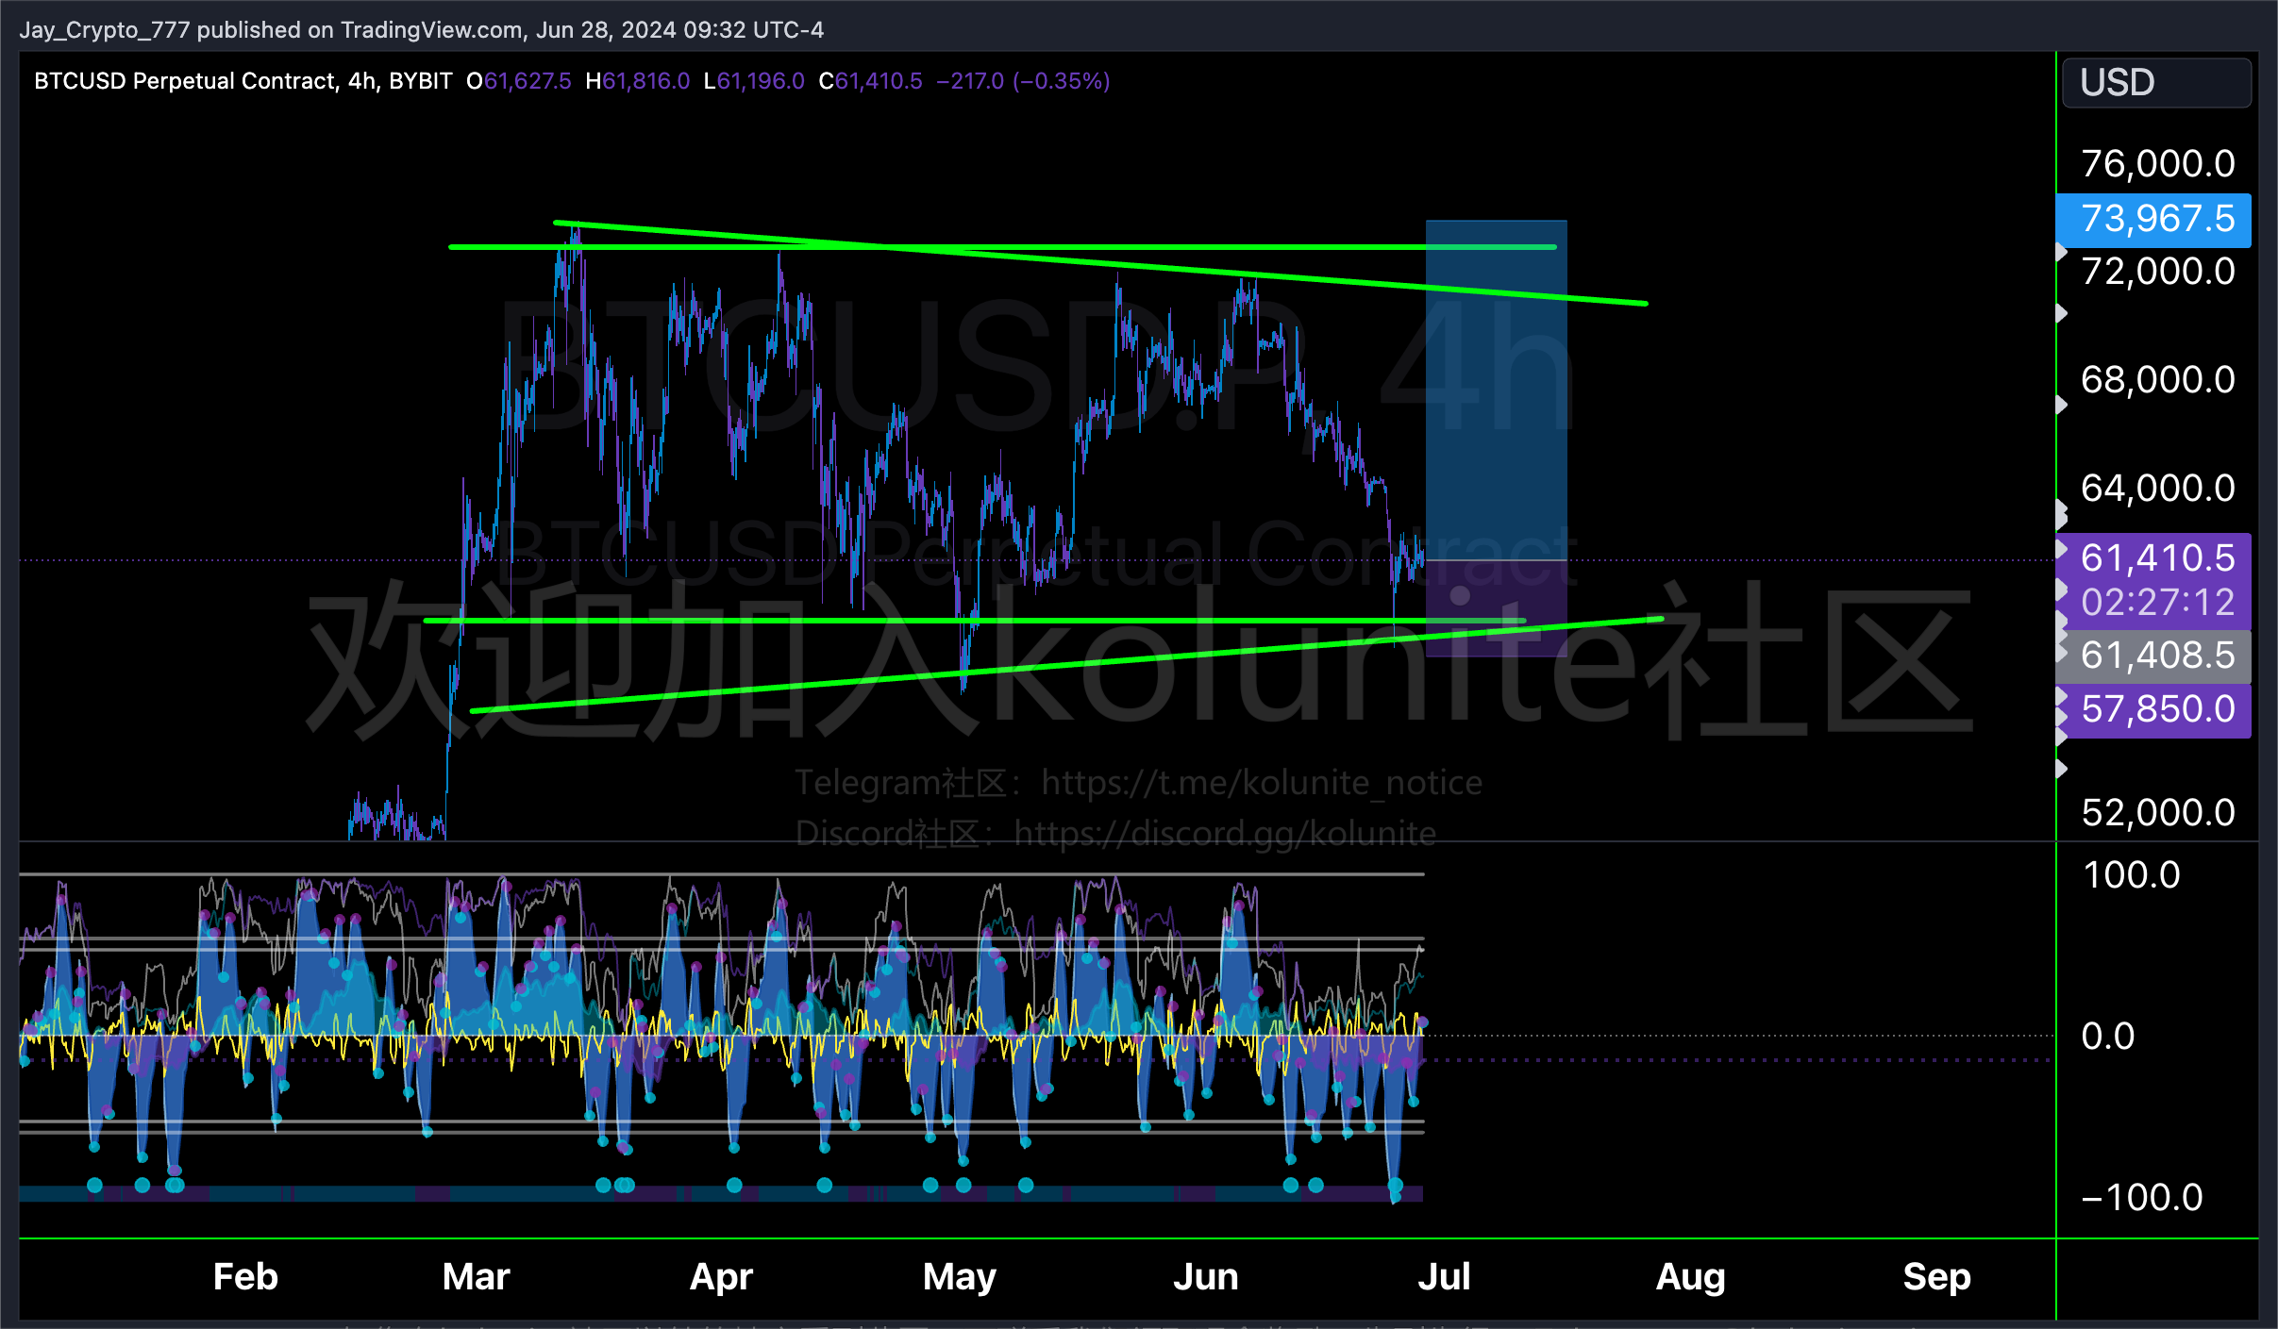Click the 57,850.0 purple price label
Image resolution: width=2278 pixels, height=1329 pixels.
(x=2153, y=710)
